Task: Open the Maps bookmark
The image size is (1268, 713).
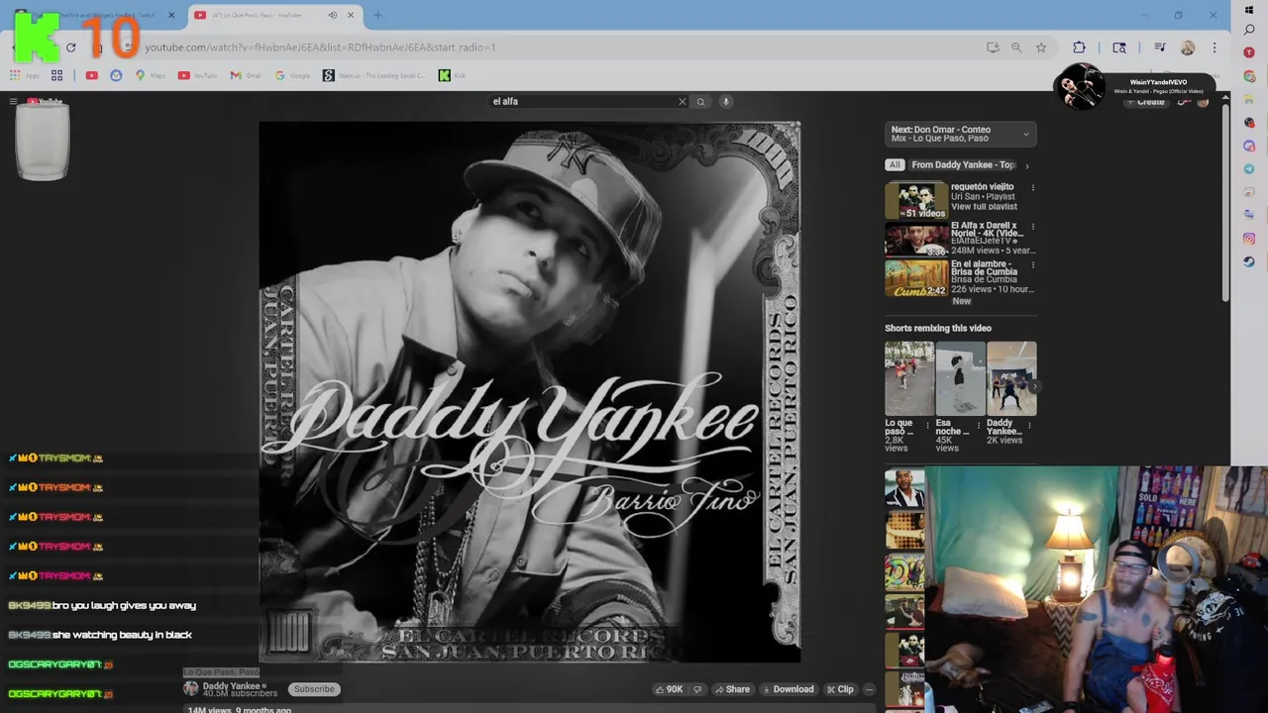Action: (151, 75)
